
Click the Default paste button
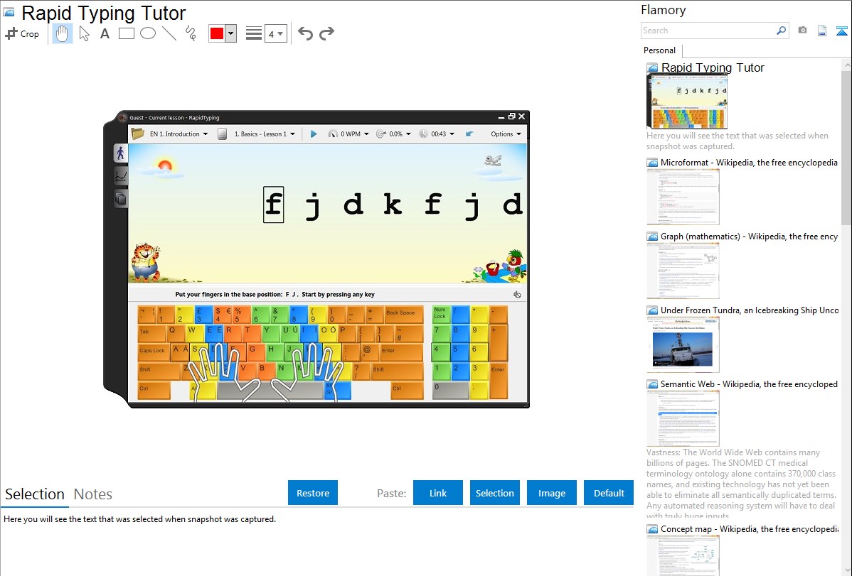point(609,493)
